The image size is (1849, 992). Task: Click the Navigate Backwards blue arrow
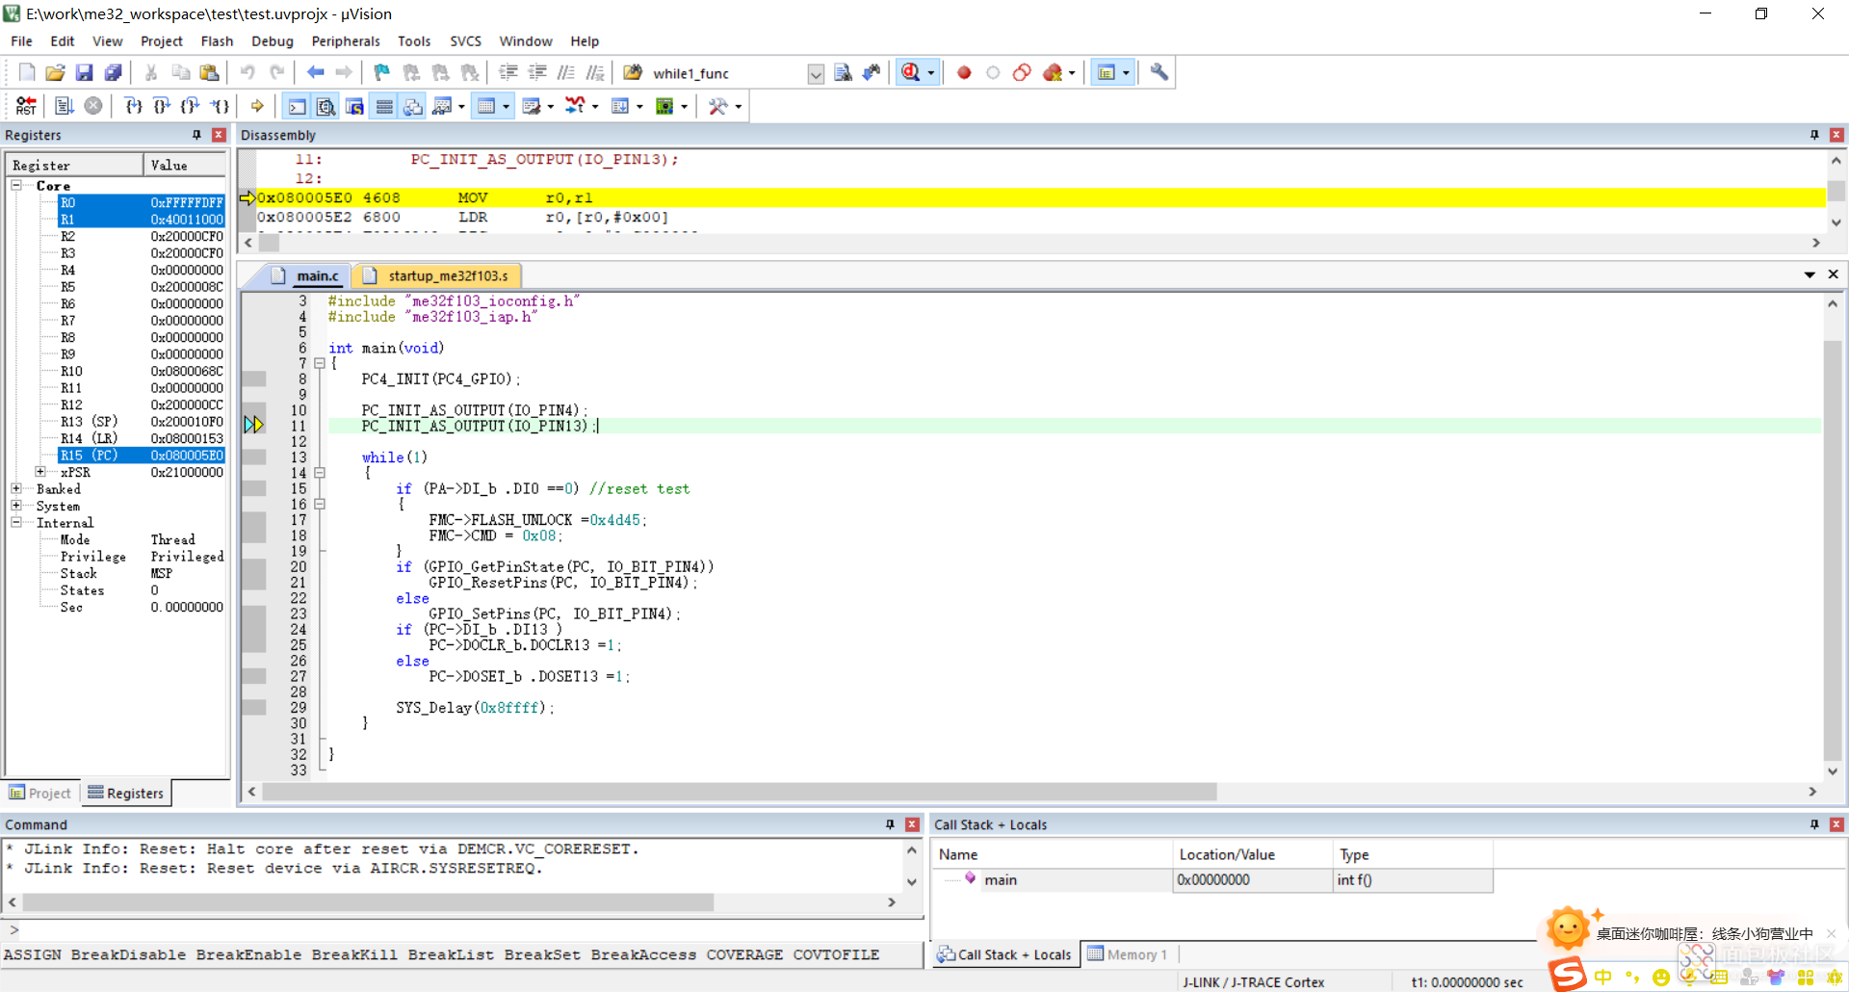tap(315, 72)
